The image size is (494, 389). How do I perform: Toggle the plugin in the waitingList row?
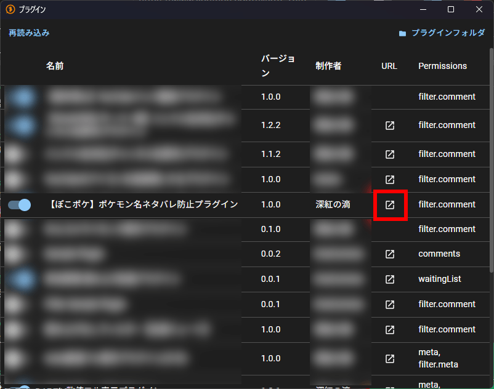point(20,279)
